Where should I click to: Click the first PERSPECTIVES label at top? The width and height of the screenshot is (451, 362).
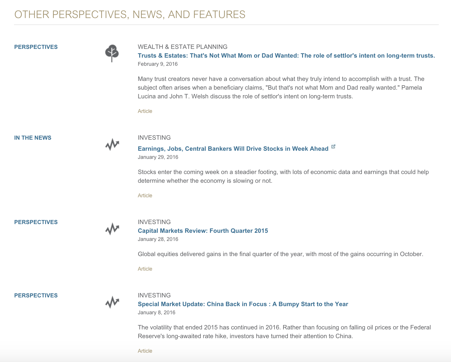pos(36,47)
